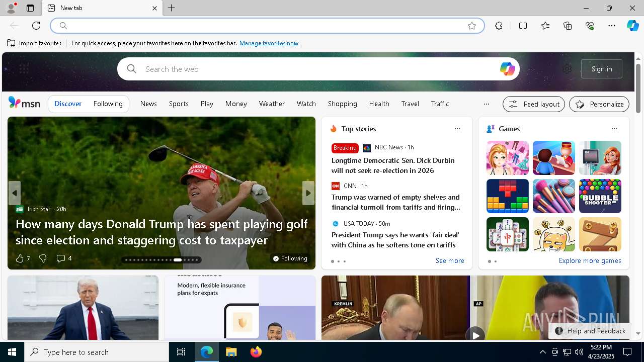Show hidden system tray icons
644x362 pixels.
[542, 352]
